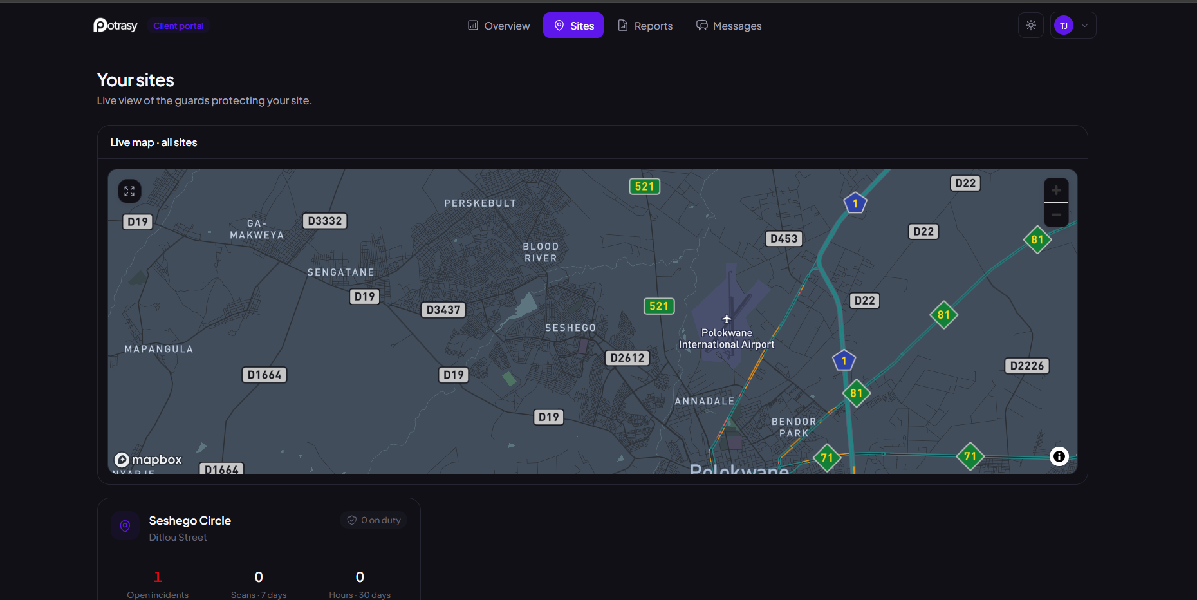This screenshot has height=600, width=1197.
Task: Click the Potrasy logo
Action: point(115,26)
